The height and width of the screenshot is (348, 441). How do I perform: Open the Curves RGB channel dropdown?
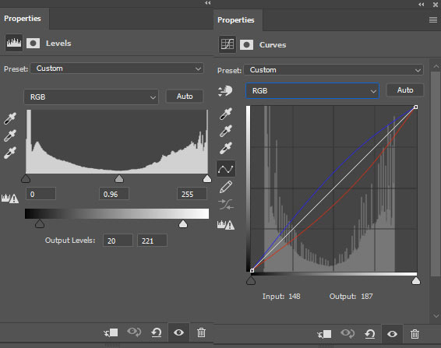[x=312, y=91]
